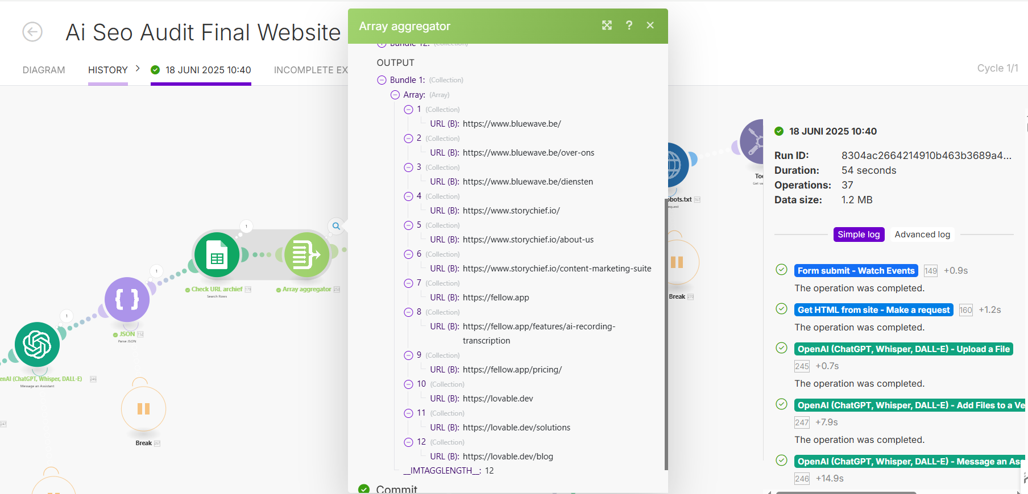Click the https://www.storychief.io/ URL value
Image resolution: width=1028 pixels, height=494 pixels.
pyautogui.click(x=511, y=211)
